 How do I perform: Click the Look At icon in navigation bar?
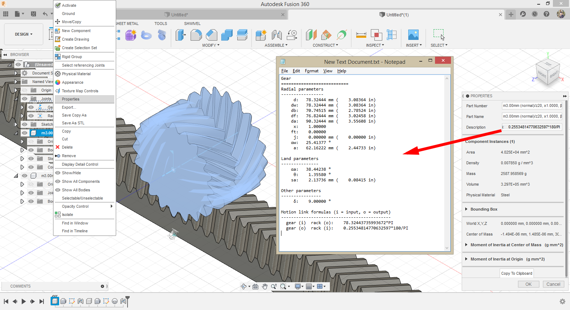click(x=255, y=286)
